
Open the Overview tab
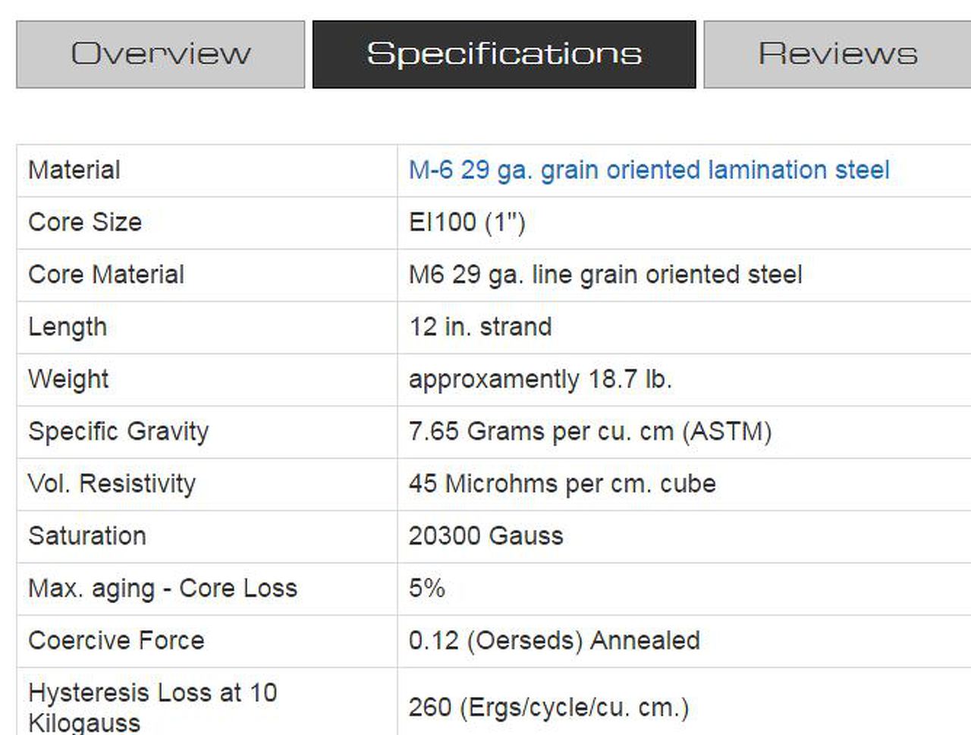[x=160, y=55]
